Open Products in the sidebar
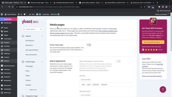172x97 pixels. coord(7,70)
